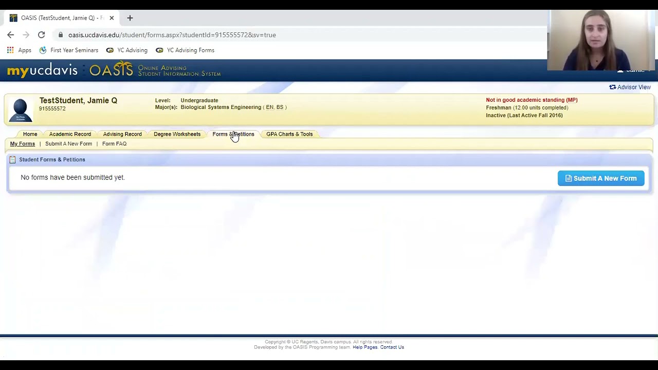This screenshot has height=370, width=658.
Task: Open a new browser tab
Action: [x=130, y=18]
